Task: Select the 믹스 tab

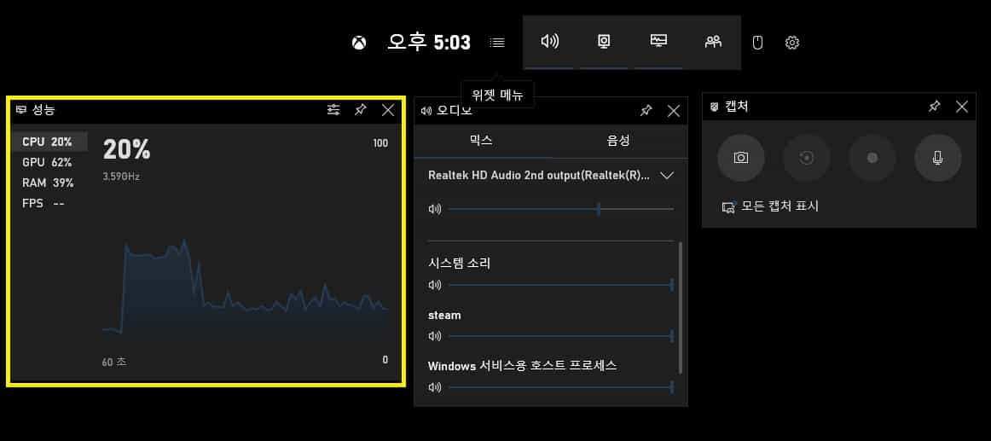Action: pos(482,141)
